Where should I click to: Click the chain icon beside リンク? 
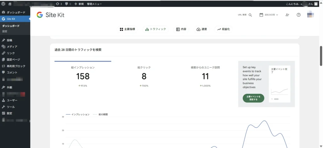click(x=3, y=53)
